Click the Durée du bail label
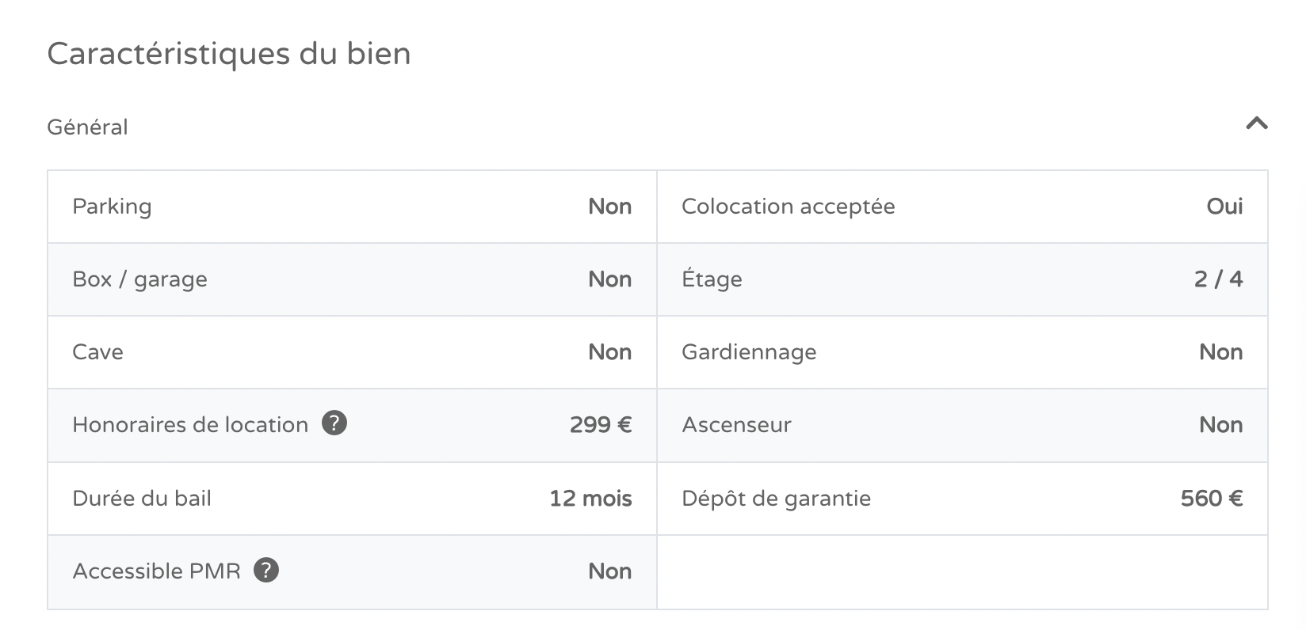This screenshot has height=630, width=1306. [x=142, y=499]
